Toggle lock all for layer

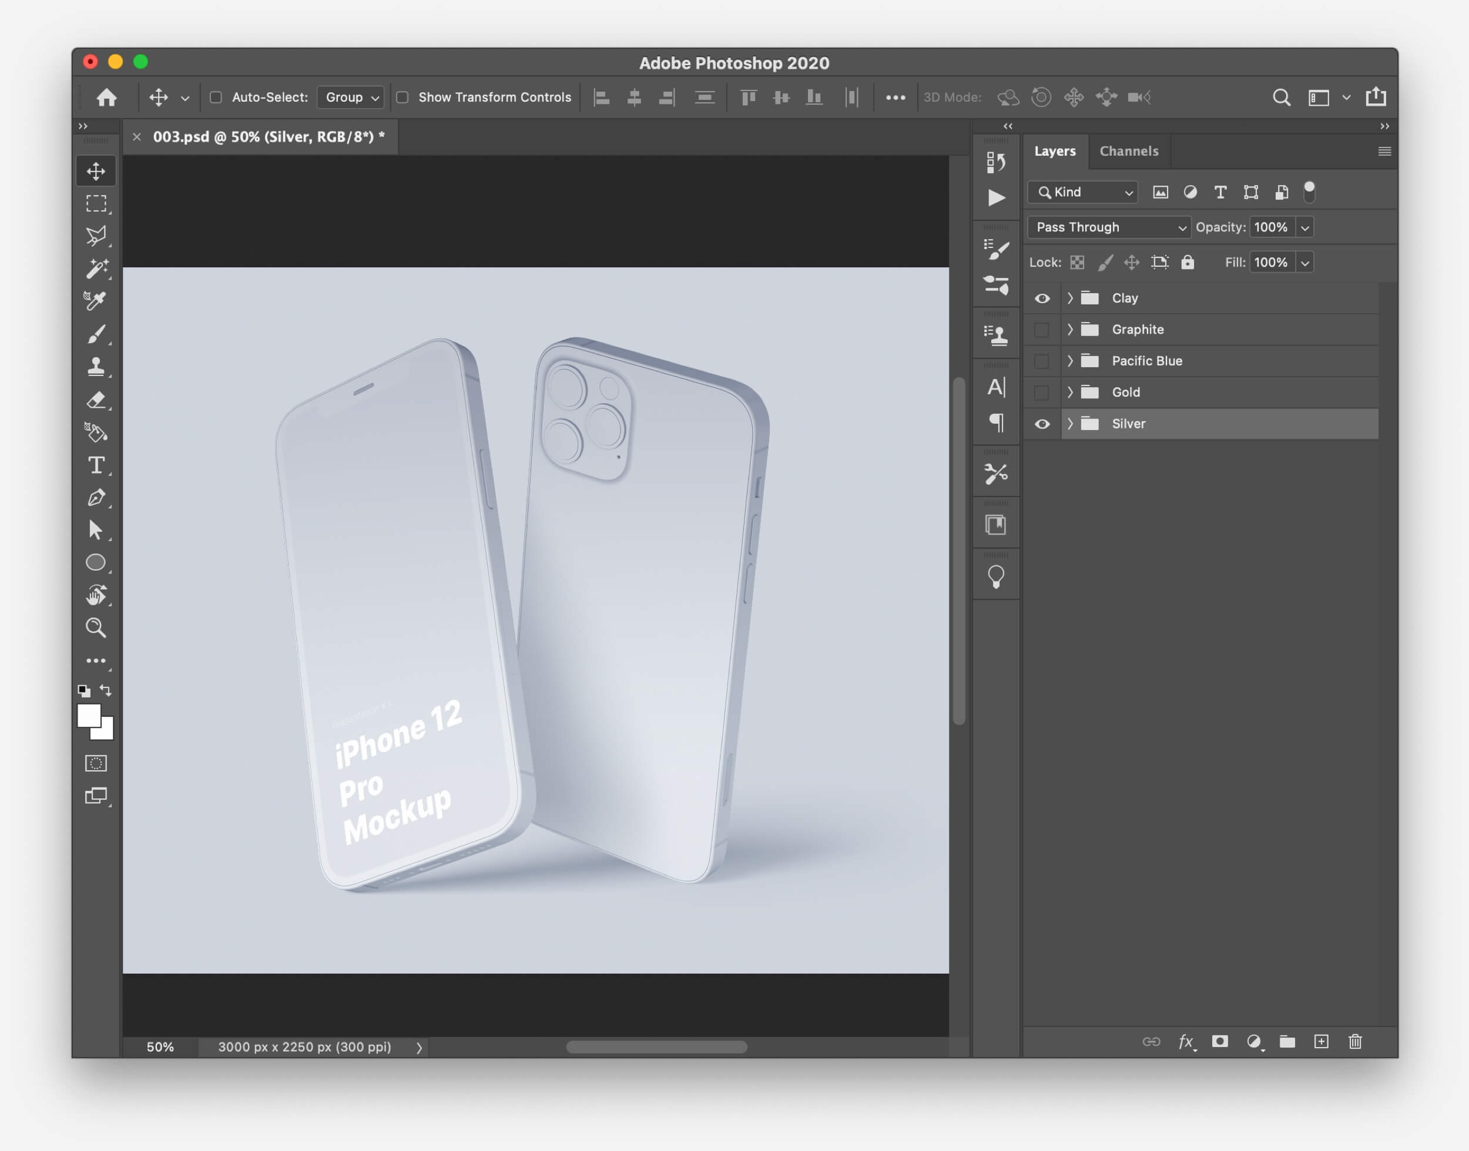coord(1188,262)
